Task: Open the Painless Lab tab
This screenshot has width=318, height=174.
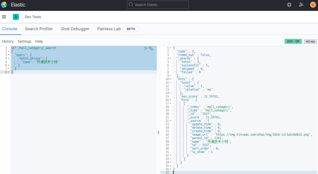Action: pyautogui.click(x=109, y=29)
